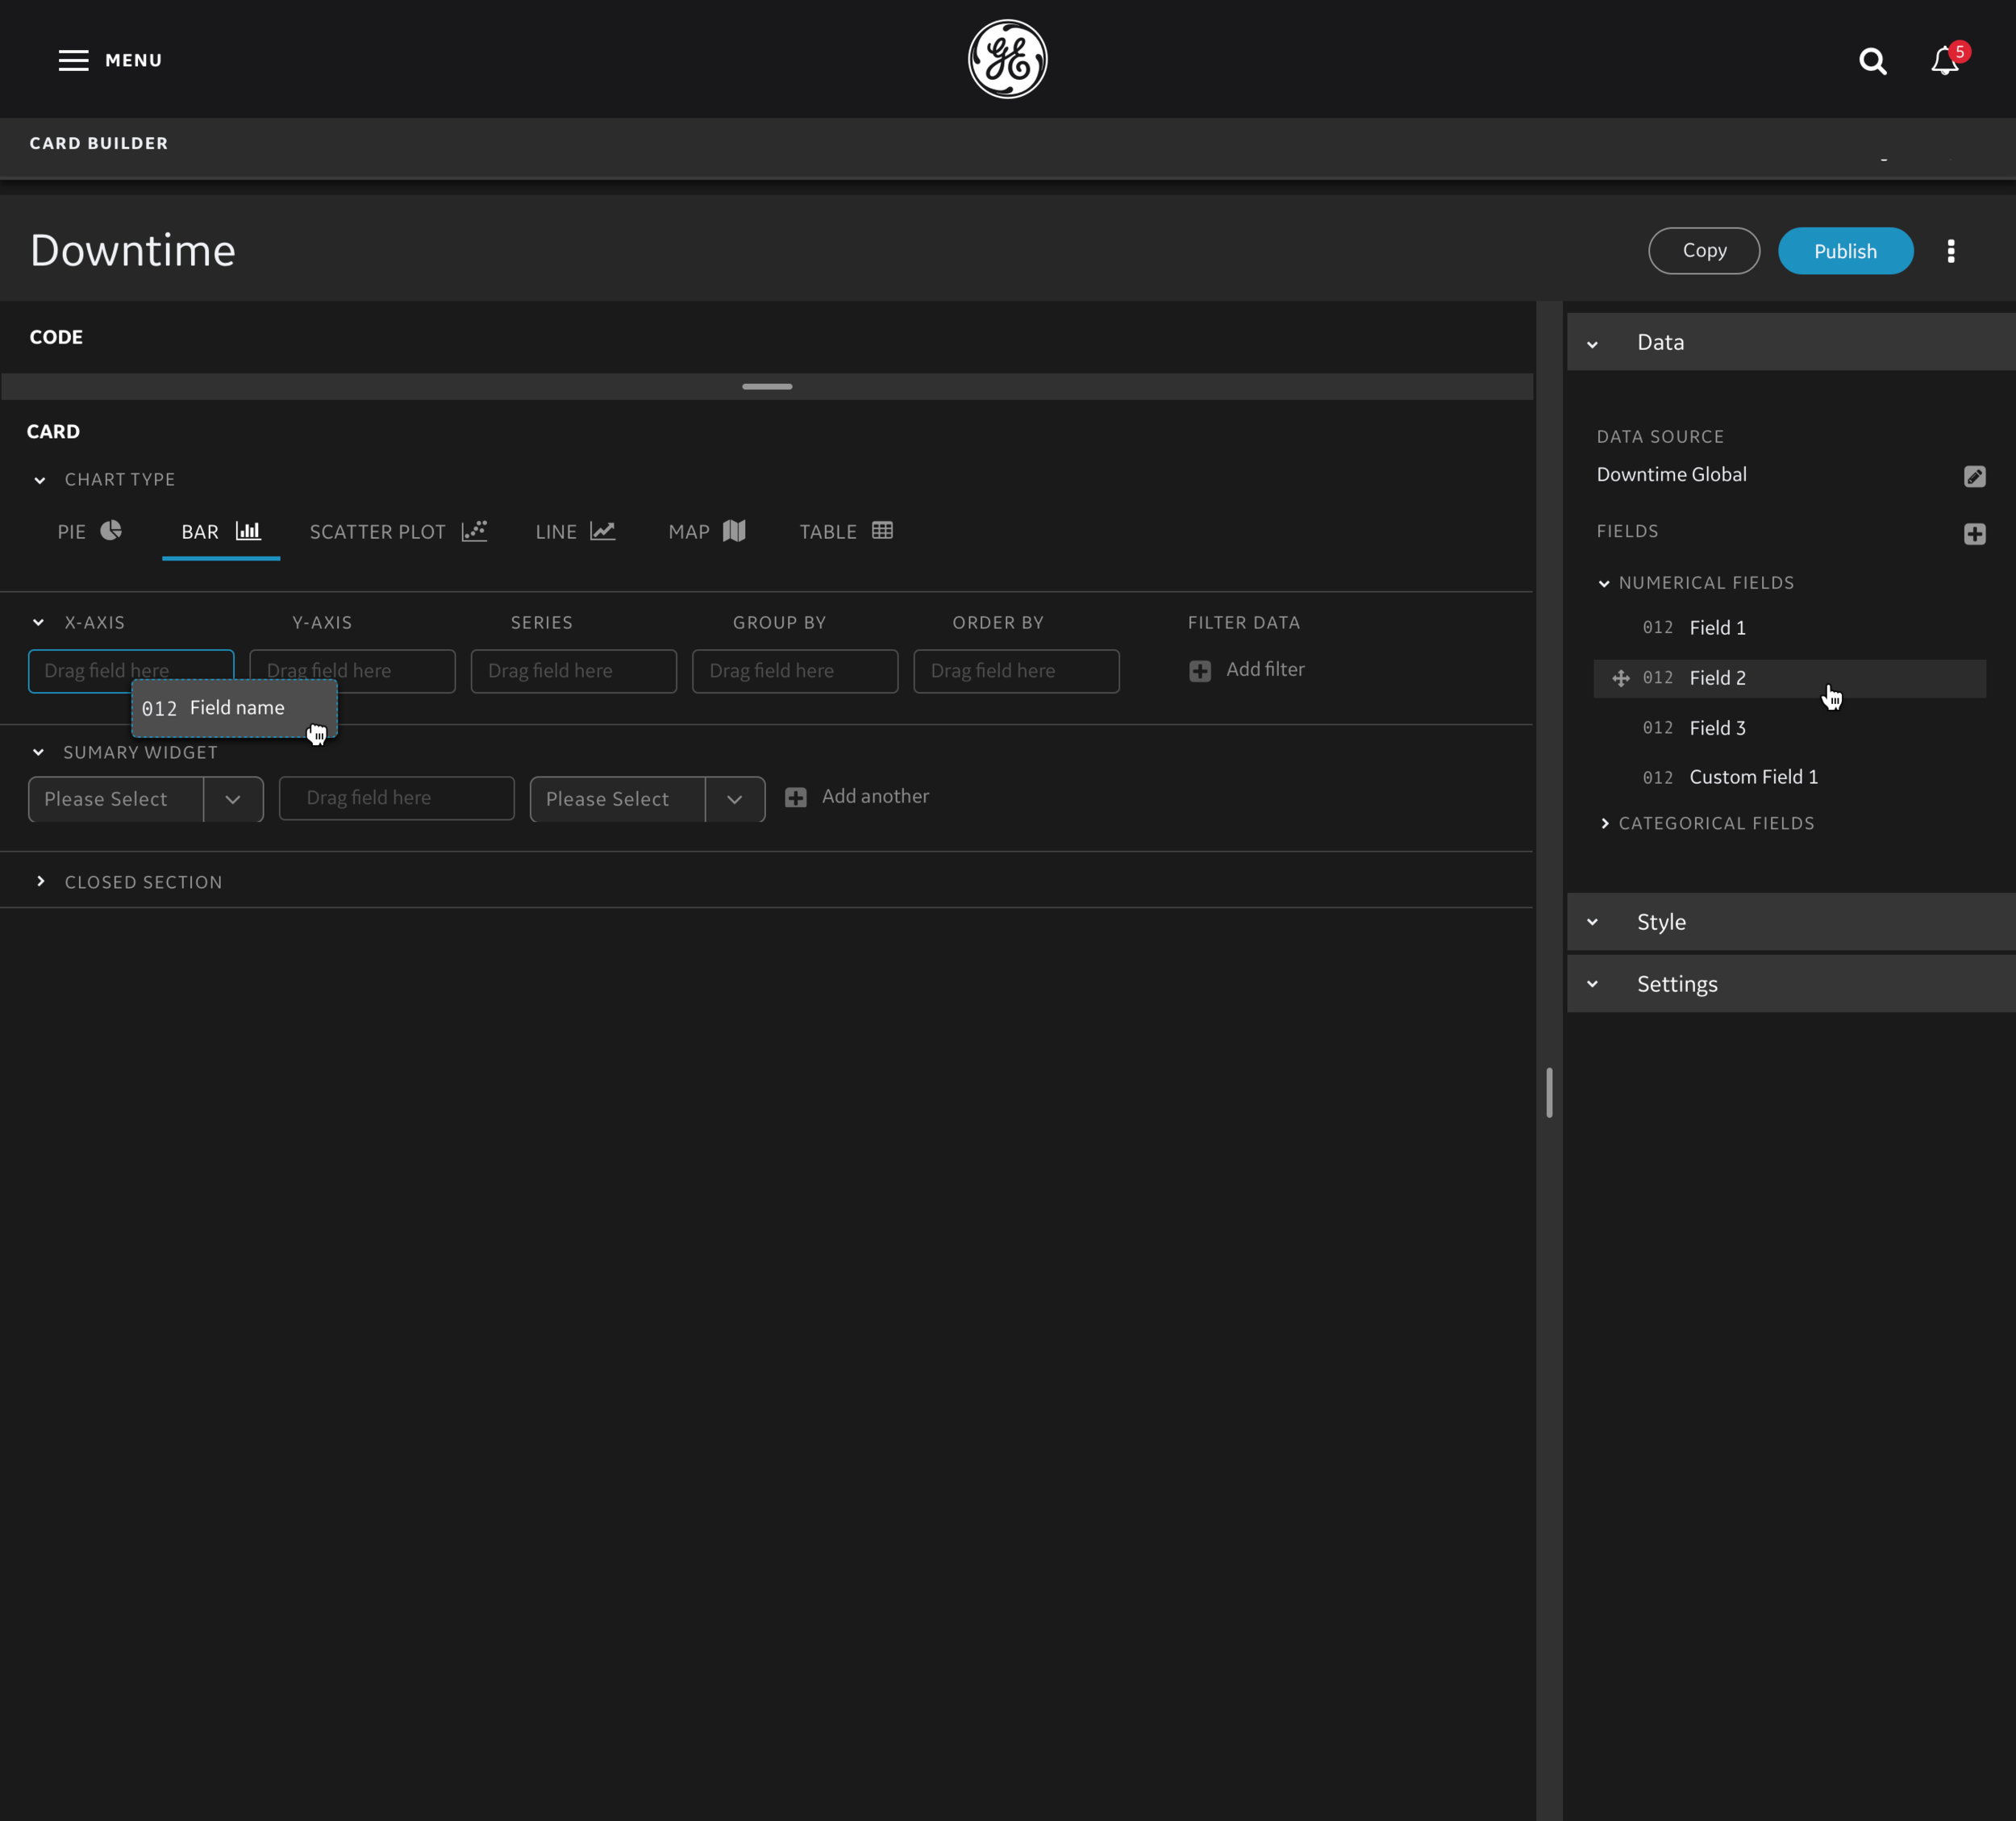Click the hamburger menu icon
2016x1821 pixels.
coord(73,60)
